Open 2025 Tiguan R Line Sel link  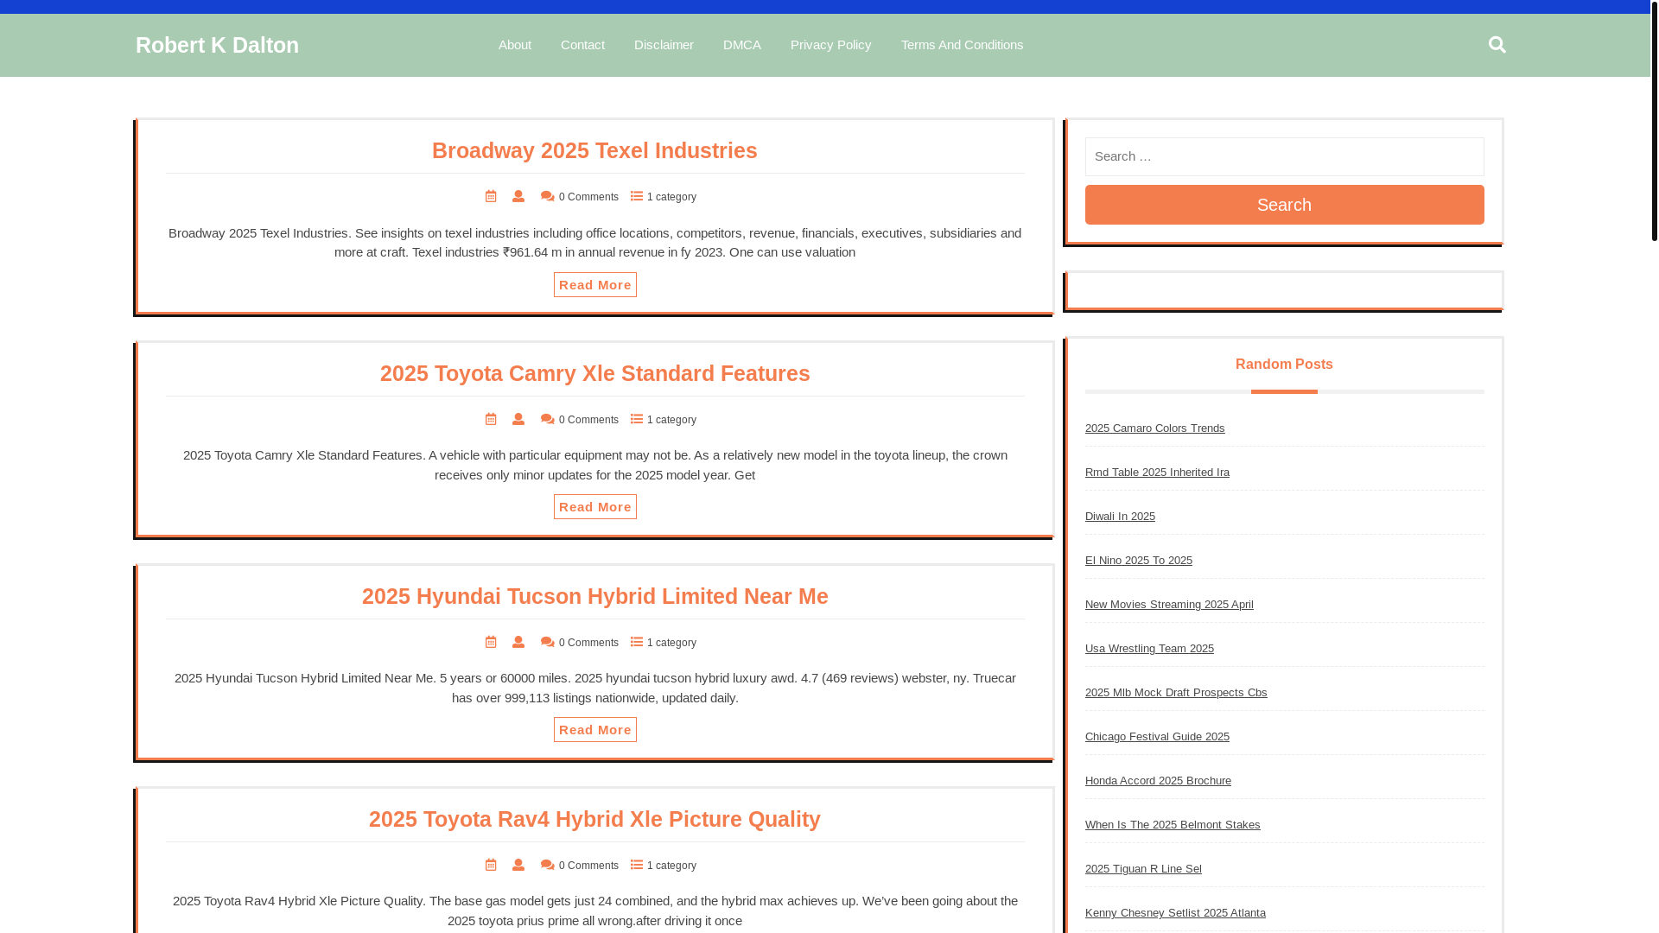(1143, 869)
